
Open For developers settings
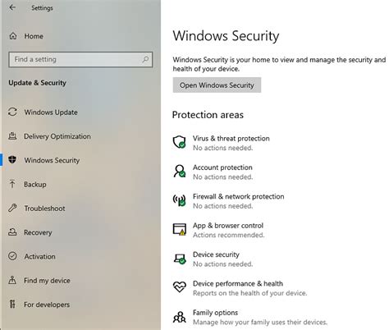coord(47,305)
